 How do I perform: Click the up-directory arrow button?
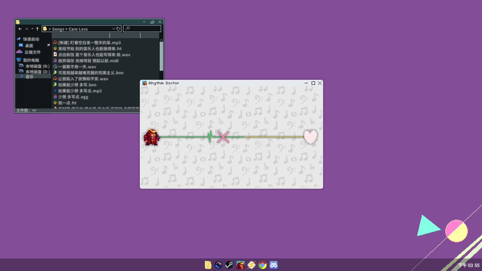coord(37,29)
